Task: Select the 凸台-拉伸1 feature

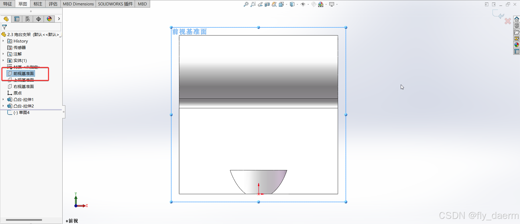Action: (x=21, y=99)
